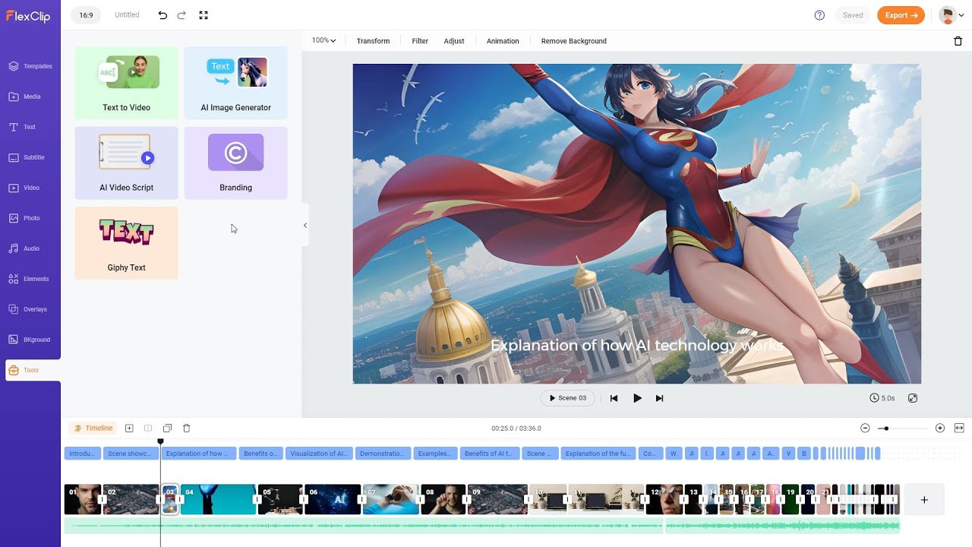Duplicate the scene in timeline toolbar
This screenshot has height=547, width=972.
point(167,428)
